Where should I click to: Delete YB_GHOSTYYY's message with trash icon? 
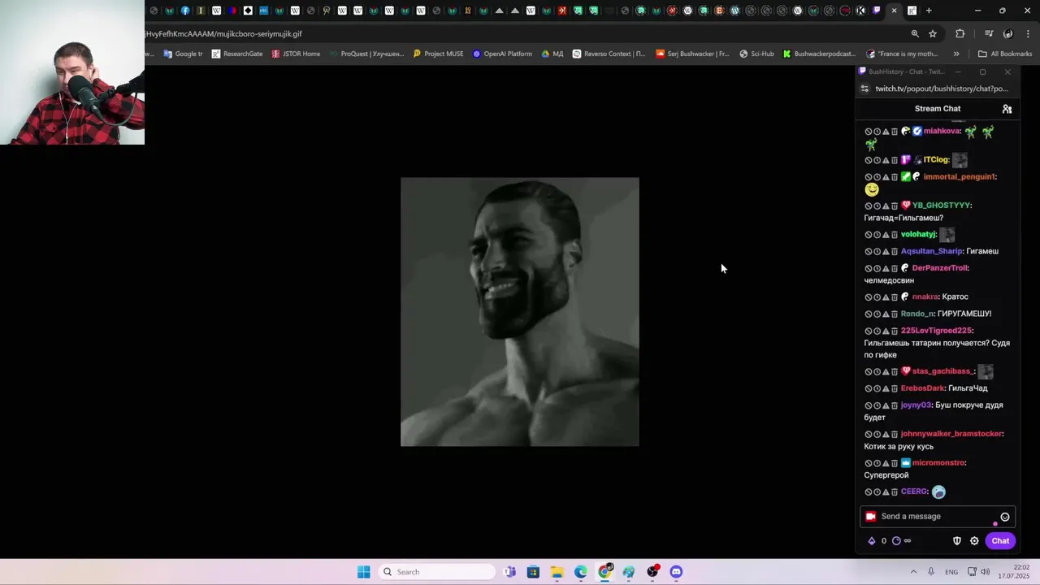tap(895, 206)
